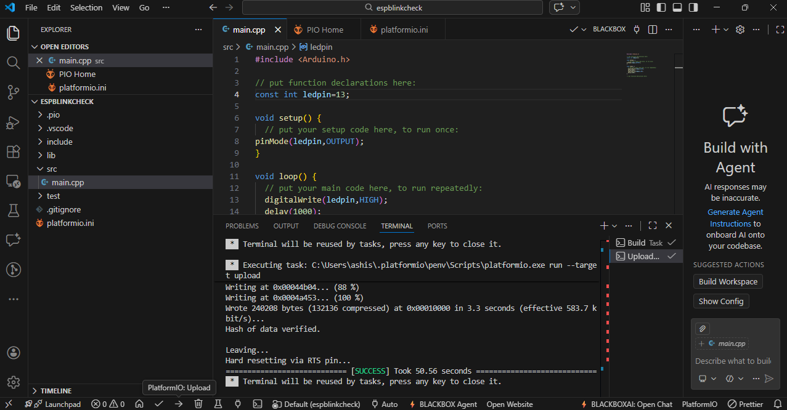The height and width of the screenshot is (410, 787).
Task: Open the Source Control view in activity bar
Action: 13,92
